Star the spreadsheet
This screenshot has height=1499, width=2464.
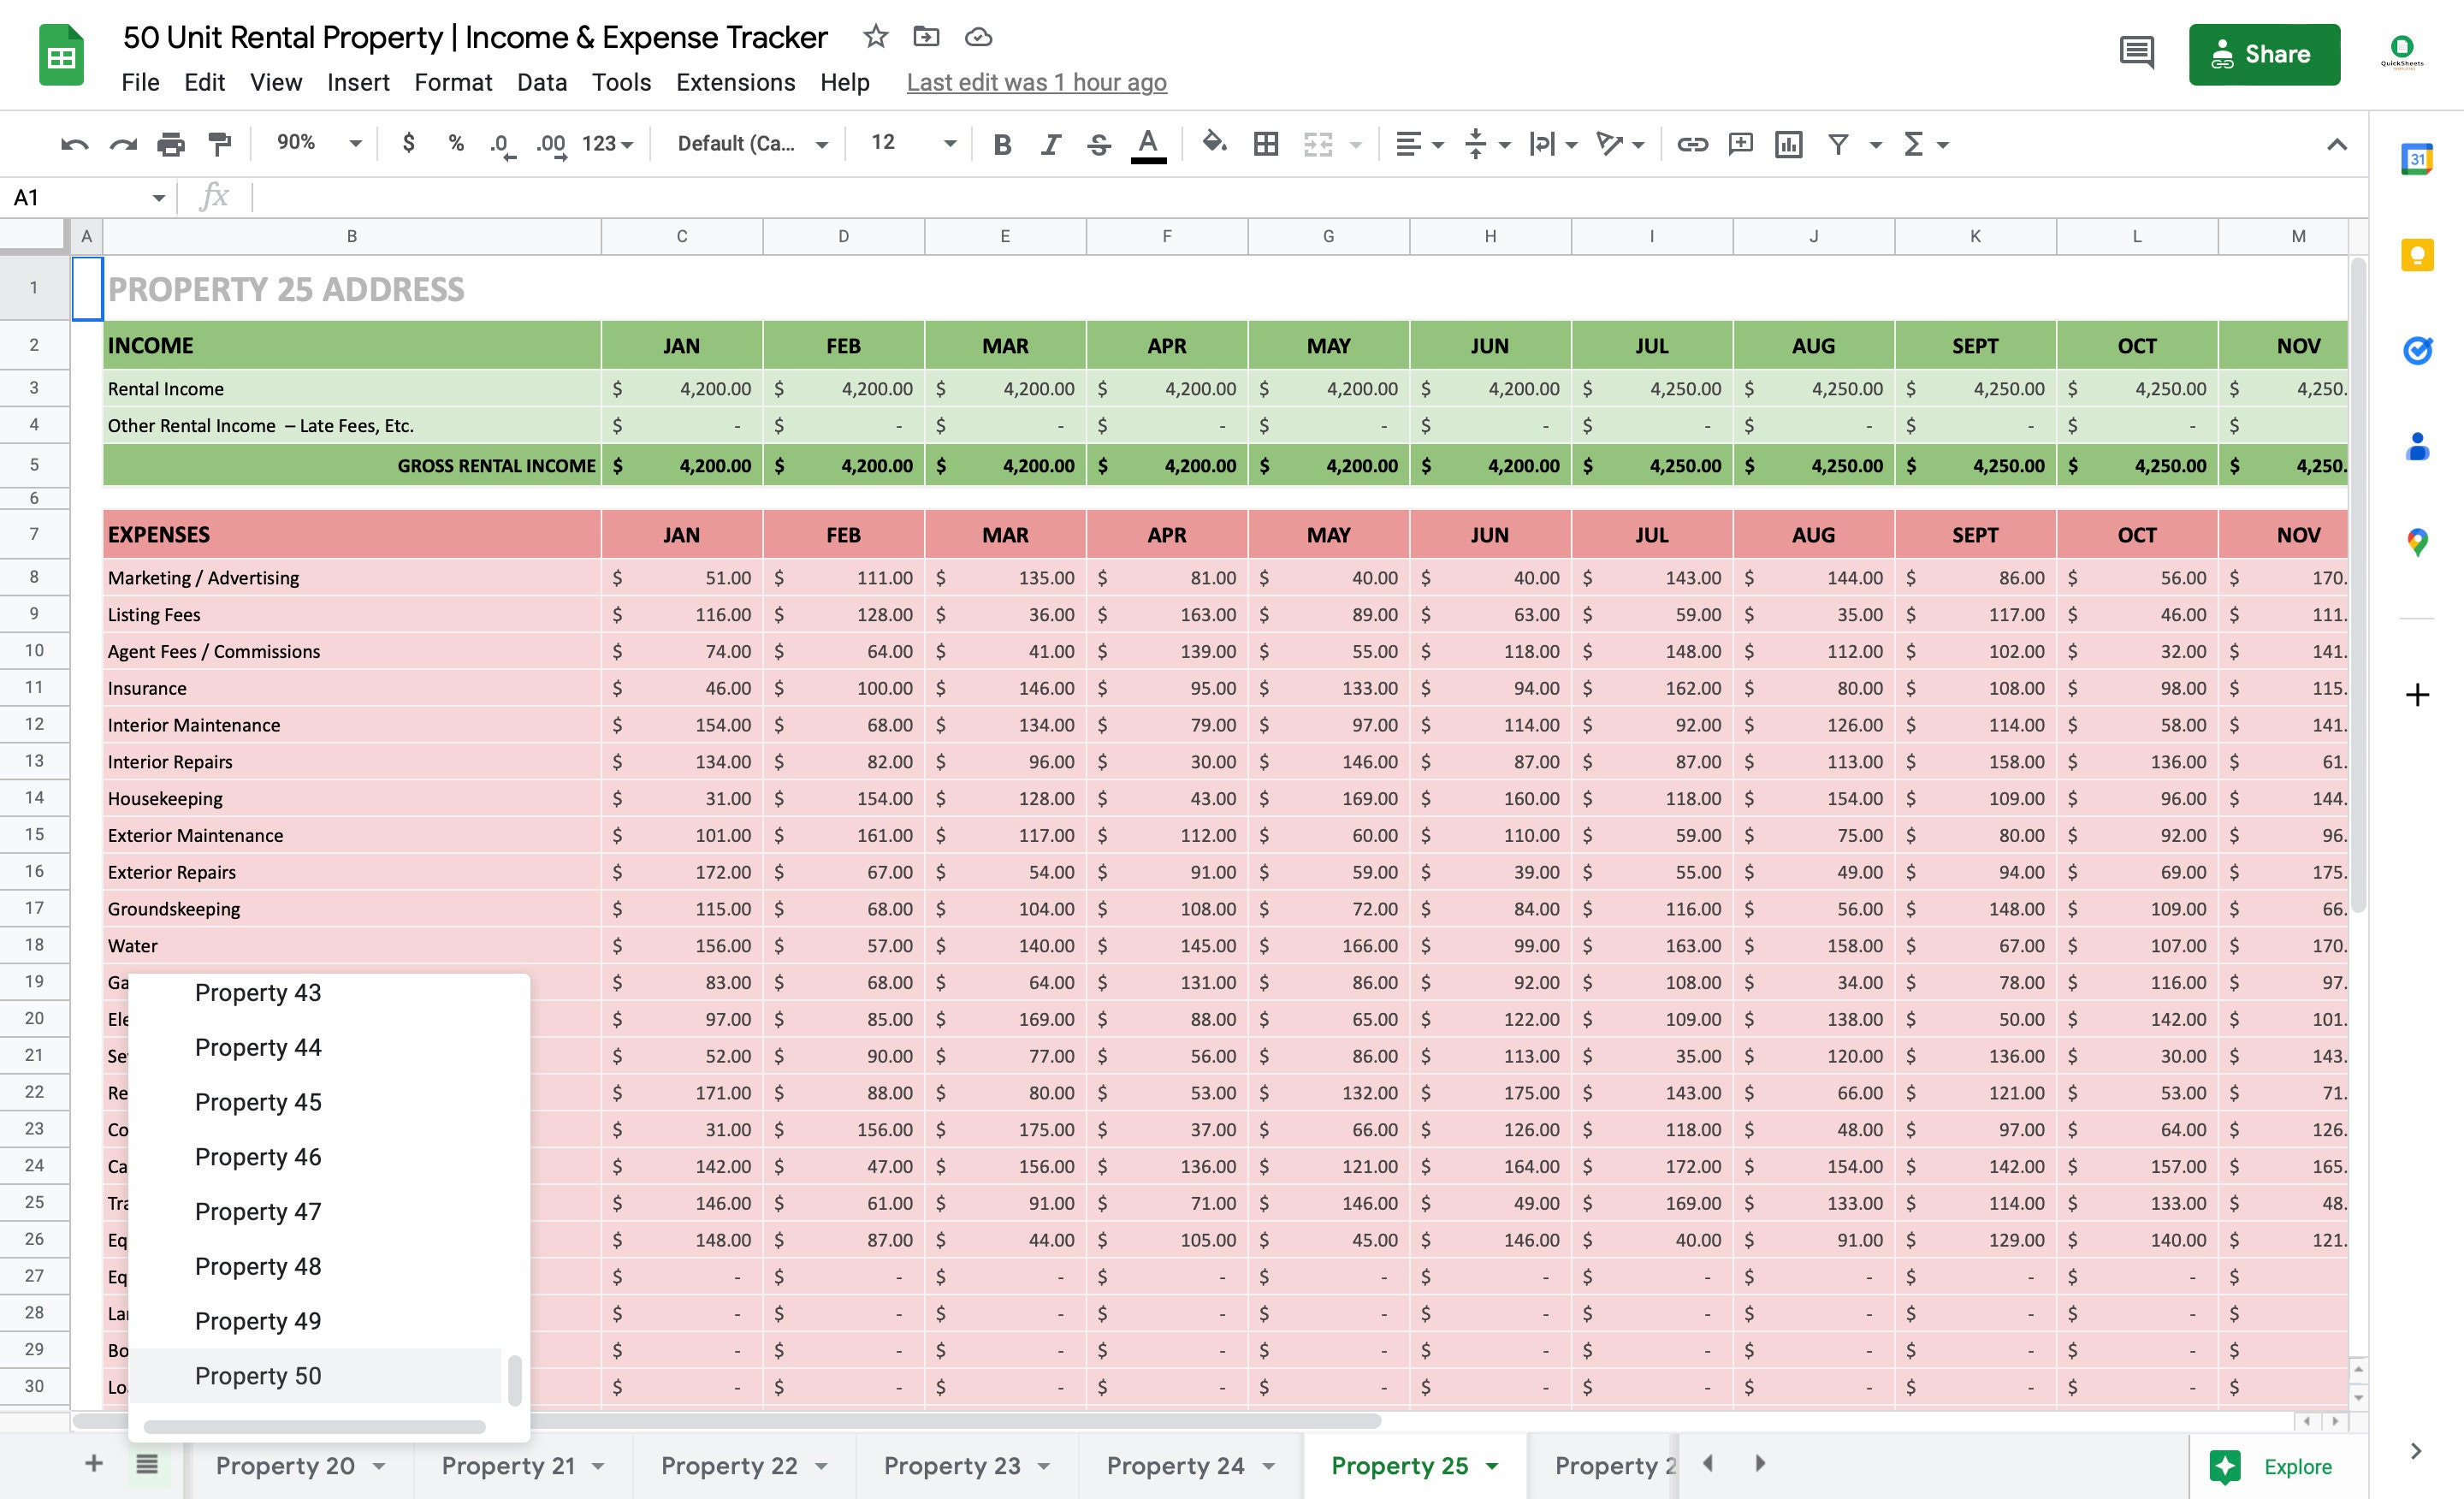click(875, 36)
